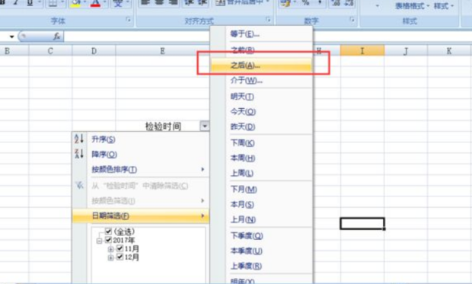Open the 数字 group dialog launcher
The image size is (472, 284).
[352, 20]
